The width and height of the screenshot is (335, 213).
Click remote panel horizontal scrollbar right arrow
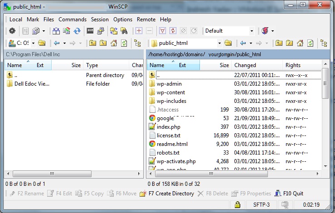(x=317, y=174)
